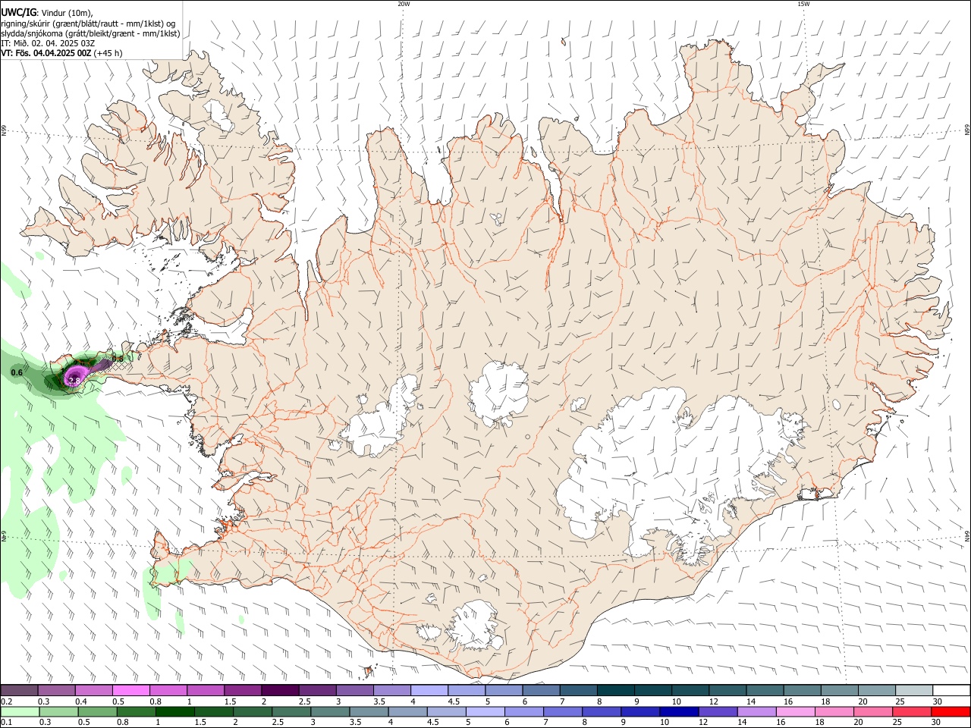Choose the lower legend swatch starting at 20
Image resolution: width=971 pixels, height=728 pixels.
pyautogui.click(x=872, y=711)
